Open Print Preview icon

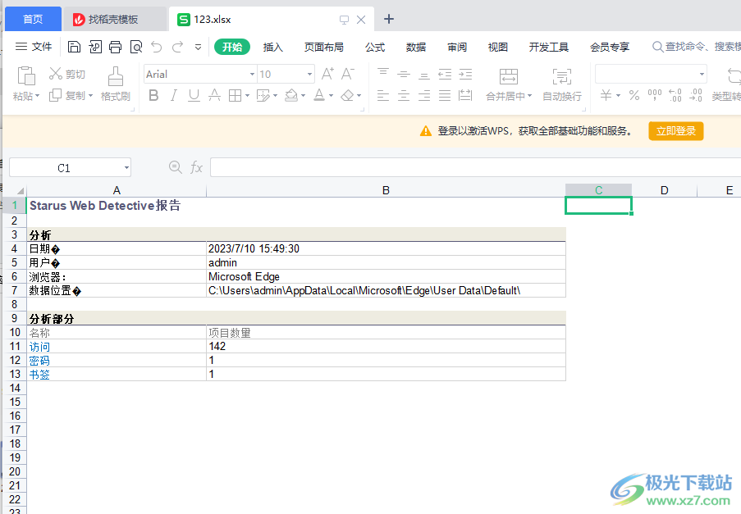(136, 47)
